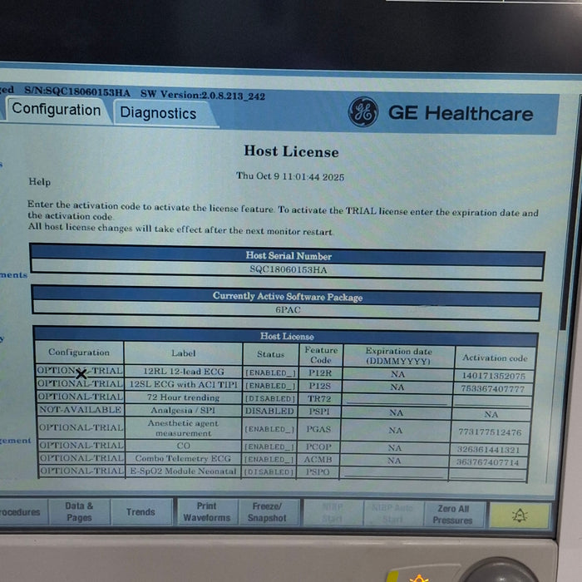Image resolution: width=582 pixels, height=582 pixels.
Task: Click the Expiration date column header
Action: pyautogui.click(x=398, y=356)
